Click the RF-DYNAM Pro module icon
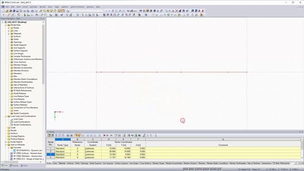 [15, 151]
